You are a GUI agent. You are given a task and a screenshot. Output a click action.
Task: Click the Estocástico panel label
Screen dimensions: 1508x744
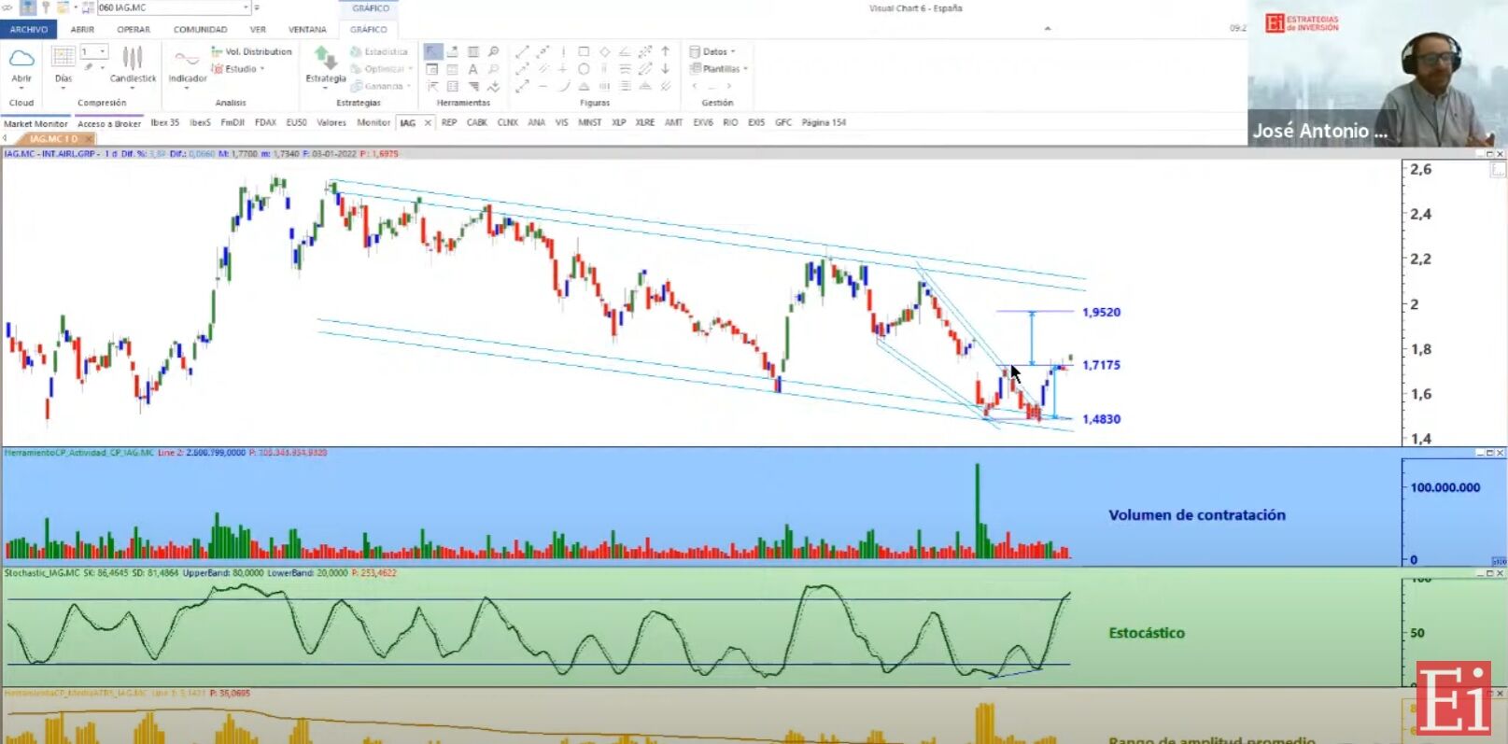pos(1147,633)
